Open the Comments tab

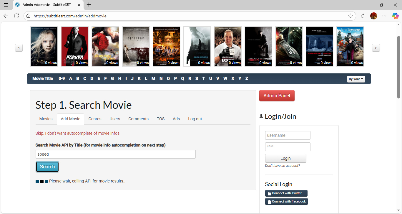[138, 119]
